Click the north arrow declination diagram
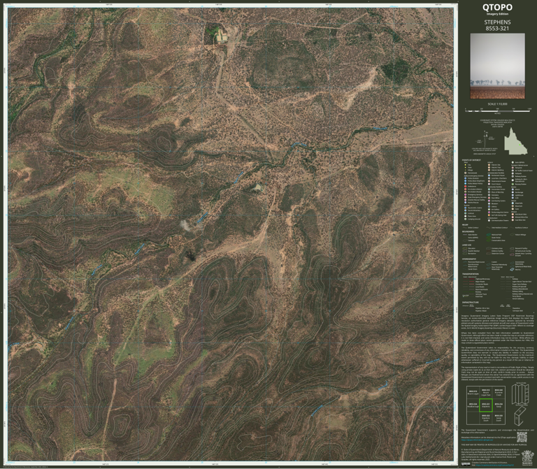 pyautogui.click(x=486, y=138)
